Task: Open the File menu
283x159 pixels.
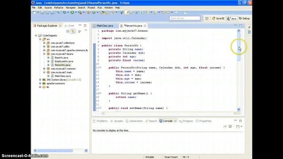Action: [x=34, y=8]
